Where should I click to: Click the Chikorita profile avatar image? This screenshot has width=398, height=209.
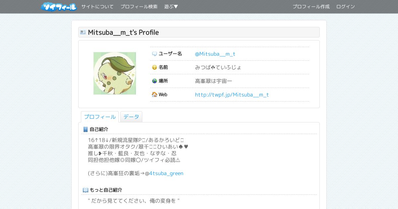click(x=115, y=73)
